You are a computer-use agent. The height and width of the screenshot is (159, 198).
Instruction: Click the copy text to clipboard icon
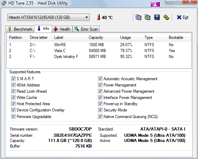coord(138,17)
